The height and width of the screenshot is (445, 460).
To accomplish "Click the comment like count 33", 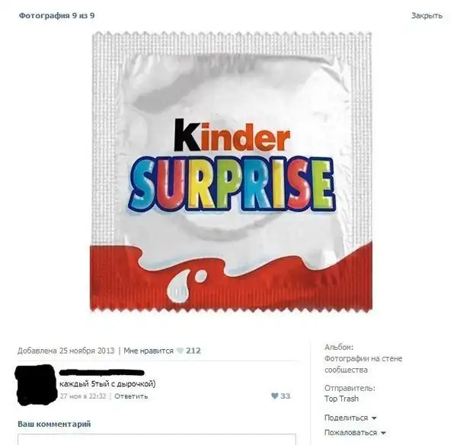I will pyautogui.click(x=285, y=396).
